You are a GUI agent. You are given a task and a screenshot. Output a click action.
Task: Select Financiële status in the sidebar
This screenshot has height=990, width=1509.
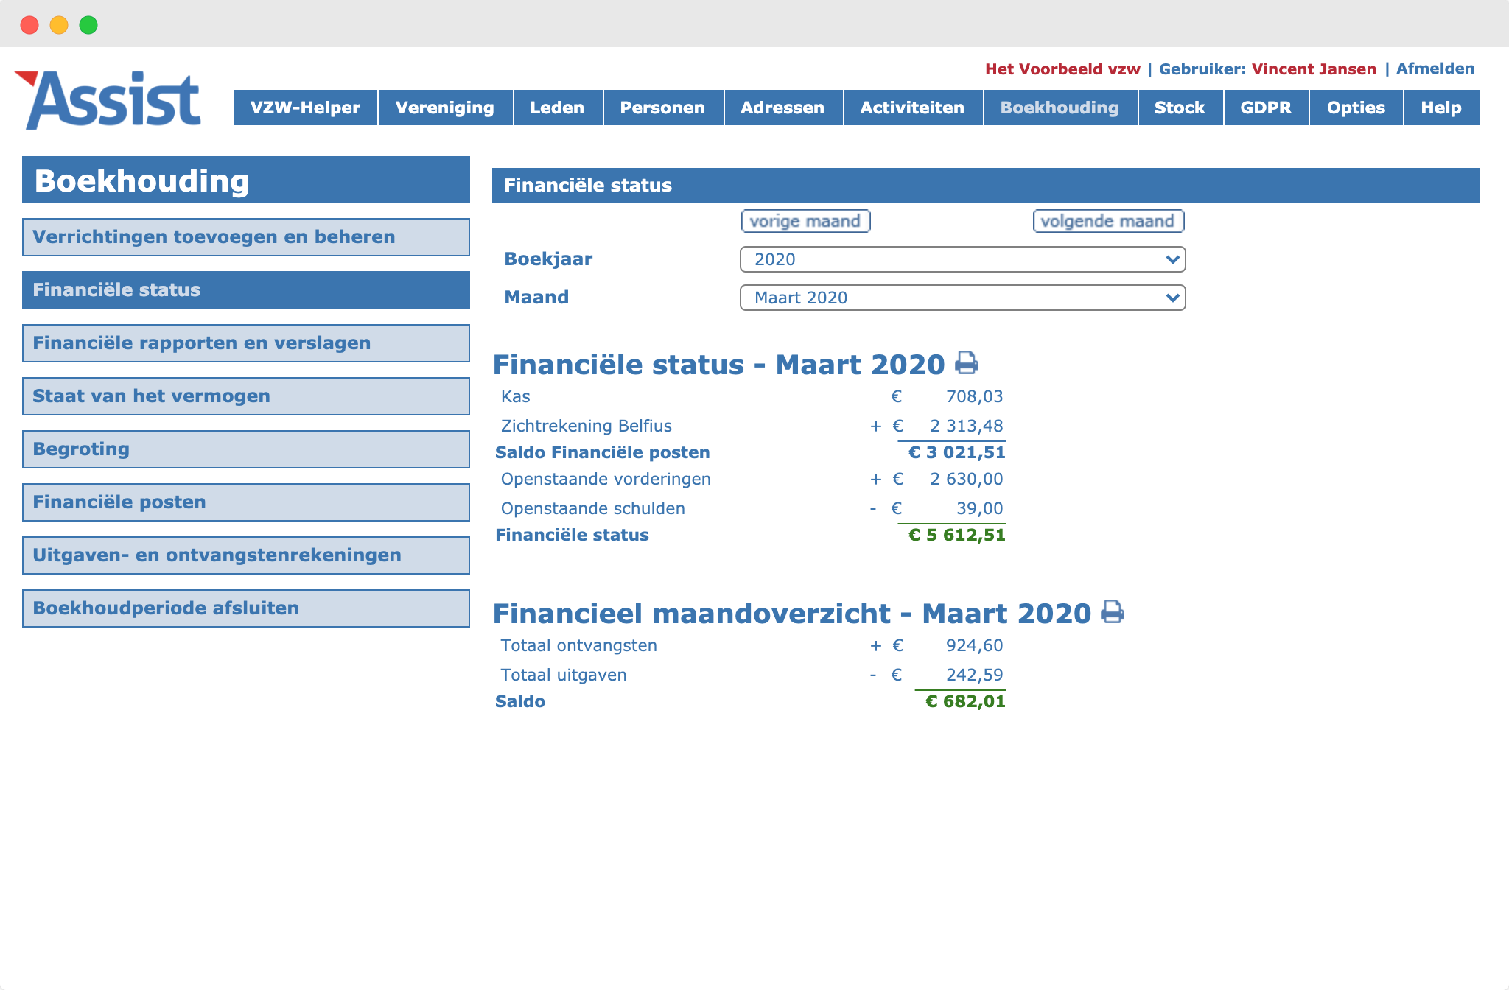(246, 290)
